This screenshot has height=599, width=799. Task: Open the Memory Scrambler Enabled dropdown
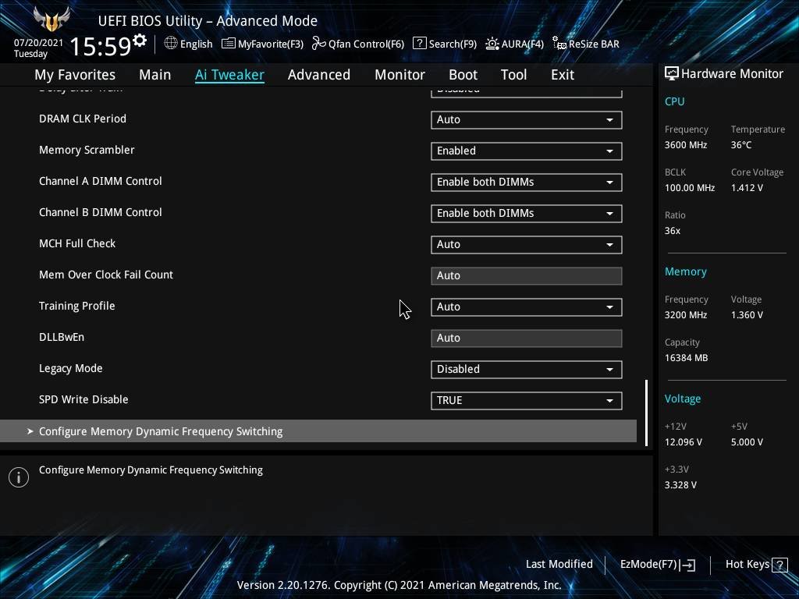coord(526,151)
